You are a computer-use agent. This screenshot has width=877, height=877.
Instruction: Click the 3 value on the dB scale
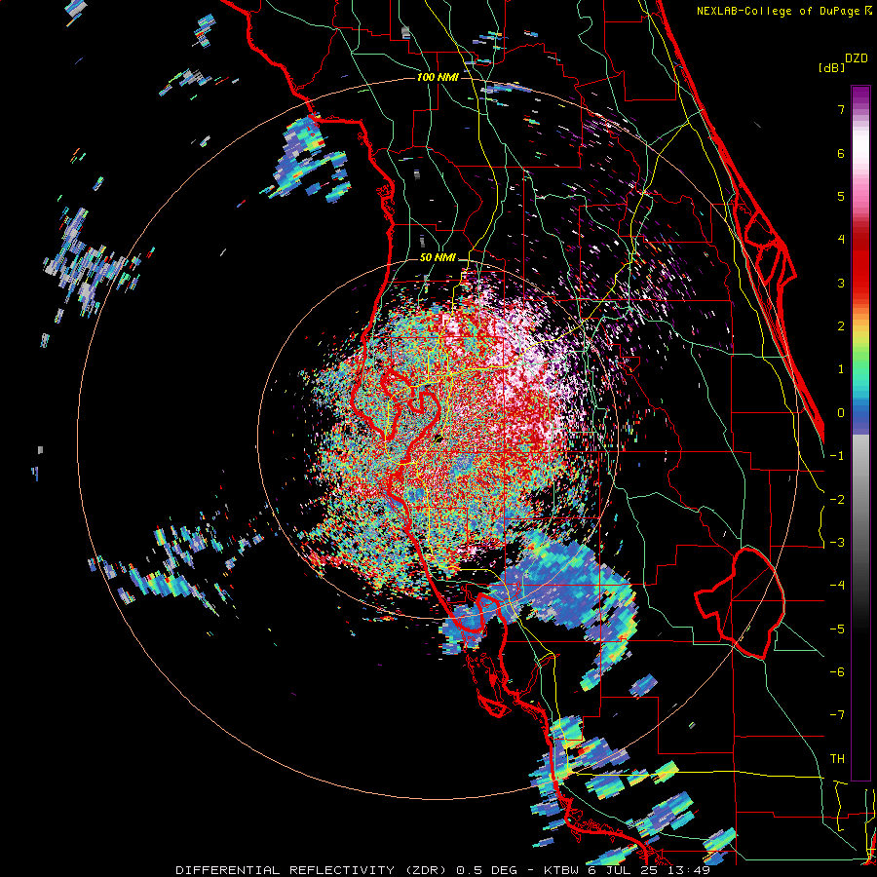tap(841, 283)
